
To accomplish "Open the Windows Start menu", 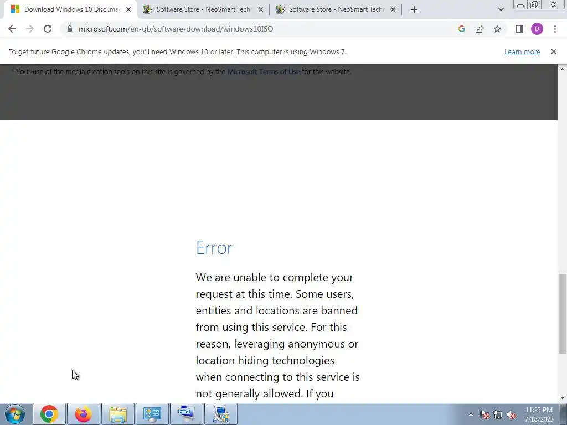I will (x=15, y=414).
